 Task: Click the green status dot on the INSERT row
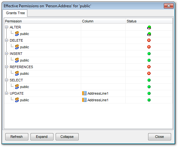pyautogui.click(x=149, y=54)
